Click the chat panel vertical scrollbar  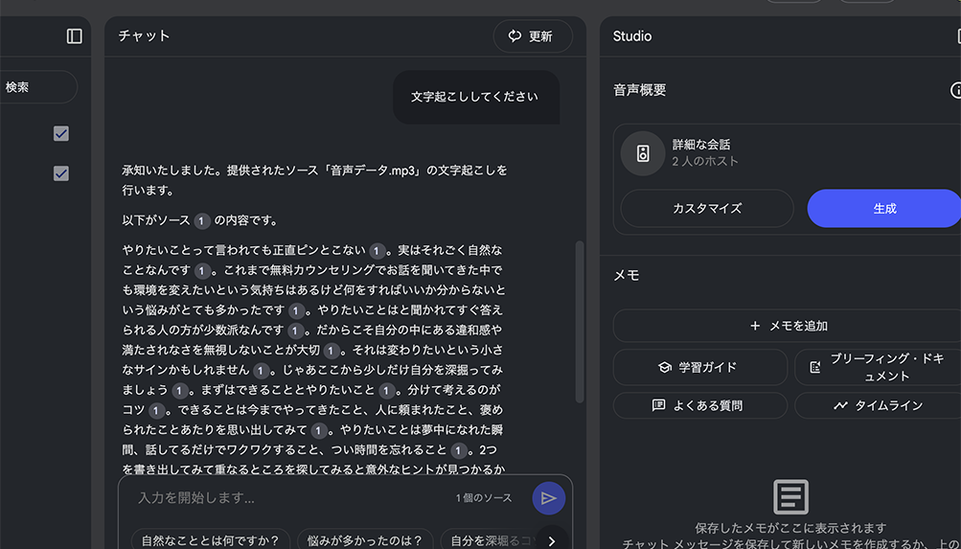coord(579,322)
